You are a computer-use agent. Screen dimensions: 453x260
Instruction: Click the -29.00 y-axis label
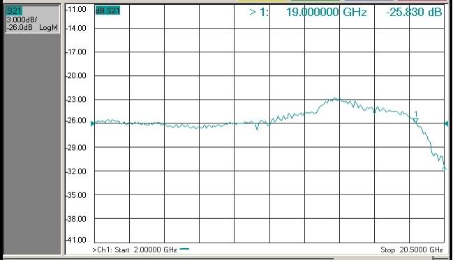click(x=76, y=148)
